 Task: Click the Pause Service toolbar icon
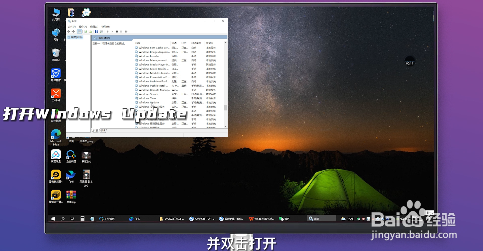121,32
